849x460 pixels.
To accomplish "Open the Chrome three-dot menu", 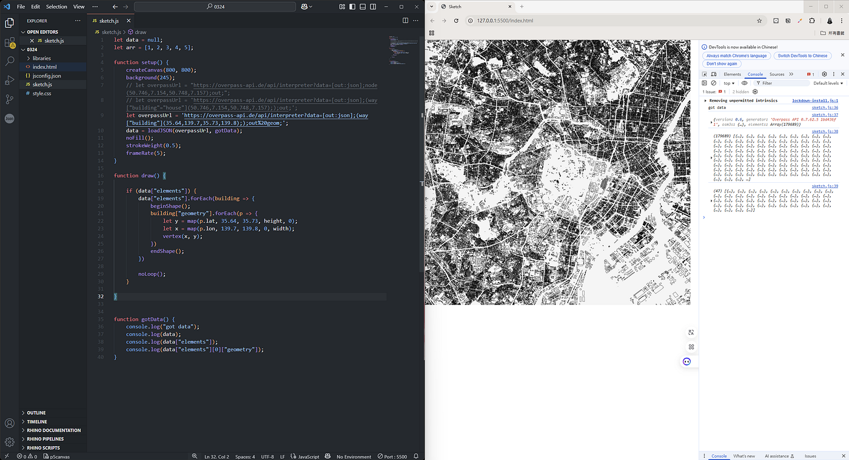I will (x=842, y=21).
